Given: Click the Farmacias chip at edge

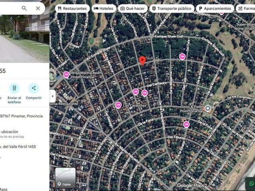Looking at the screenshot, I should tap(245, 8).
